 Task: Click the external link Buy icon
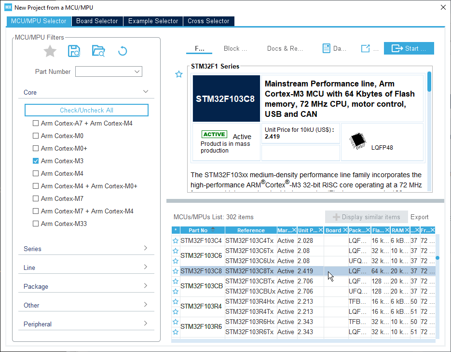click(x=365, y=48)
